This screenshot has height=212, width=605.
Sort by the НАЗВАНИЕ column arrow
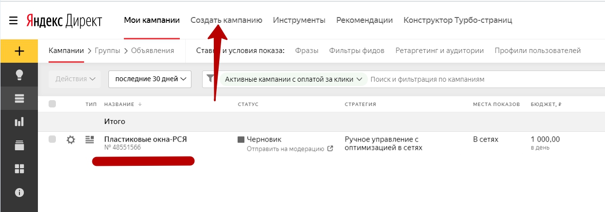(x=140, y=104)
